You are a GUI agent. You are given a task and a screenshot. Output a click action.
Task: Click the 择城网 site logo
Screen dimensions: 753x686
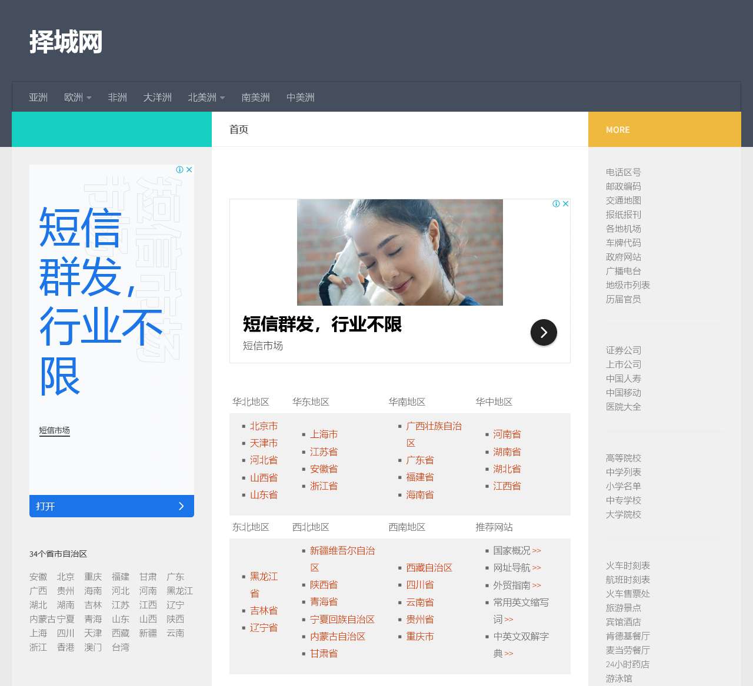pos(66,42)
